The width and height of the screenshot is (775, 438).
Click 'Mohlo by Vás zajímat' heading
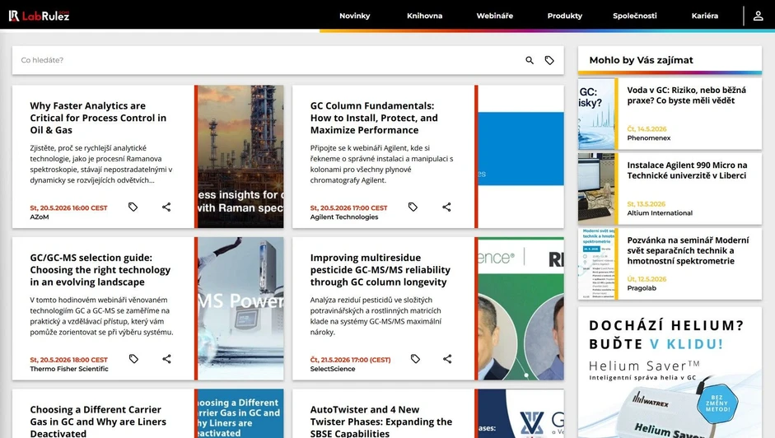[641, 60]
